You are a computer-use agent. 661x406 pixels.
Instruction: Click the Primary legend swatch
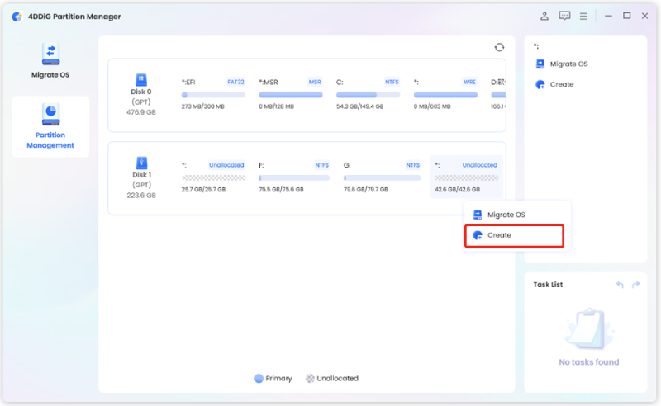pos(259,379)
